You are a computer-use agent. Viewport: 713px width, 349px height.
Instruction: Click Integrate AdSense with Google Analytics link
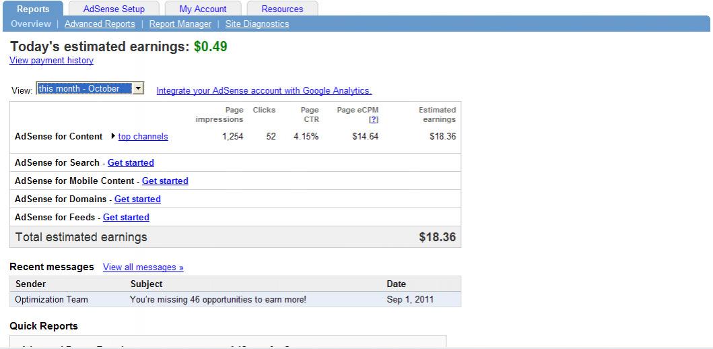[264, 90]
